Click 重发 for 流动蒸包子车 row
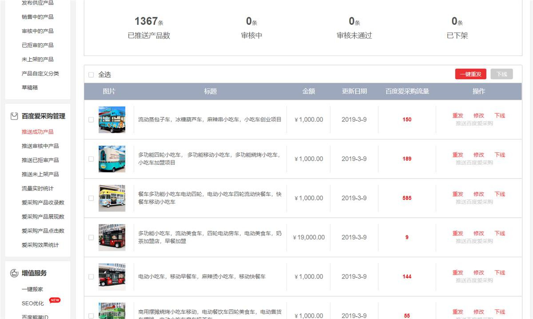 458,116
